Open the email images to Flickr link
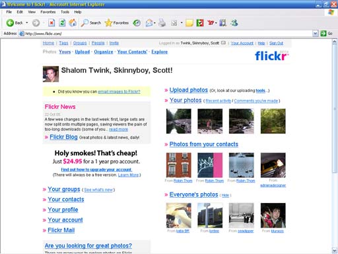This screenshot has height=254, width=338. [x=119, y=91]
